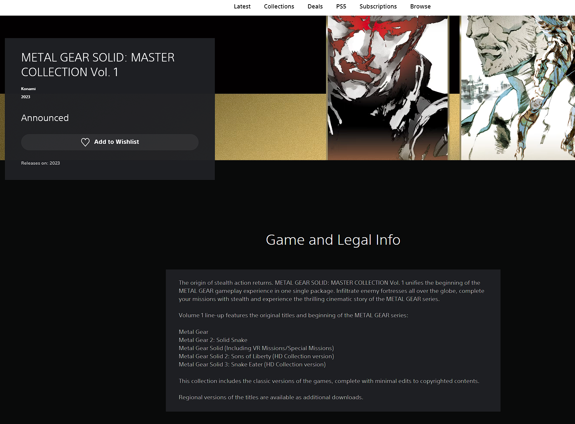Screen dimensions: 575x424
Task: Click the Metal Gear Solid 3: Snake Eater entry
Action: tap(252, 364)
